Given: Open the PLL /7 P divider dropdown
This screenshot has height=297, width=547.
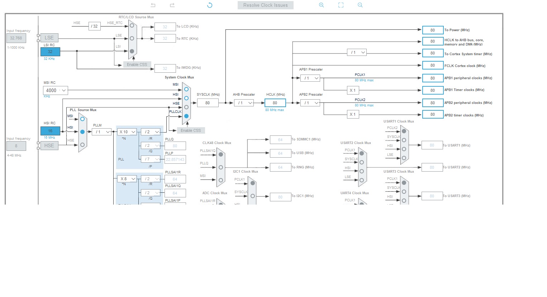Looking at the screenshot, I should tap(151, 159).
